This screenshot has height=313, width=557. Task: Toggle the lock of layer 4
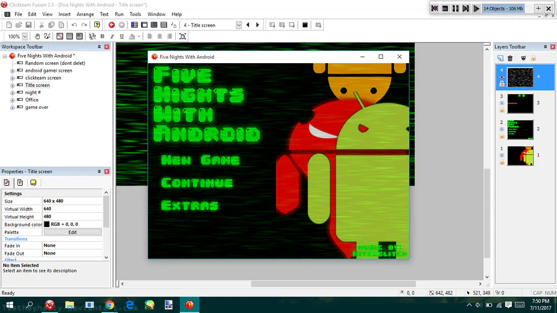click(x=501, y=84)
